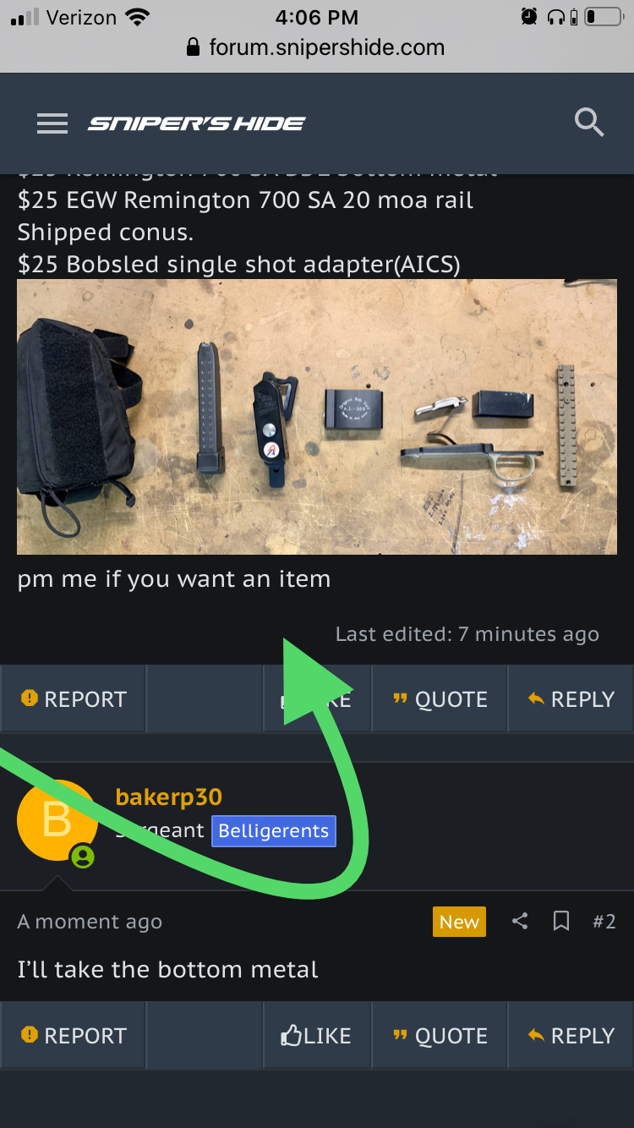
Task: Open bakerp30's orange avatar
Action: coord(57,820)
